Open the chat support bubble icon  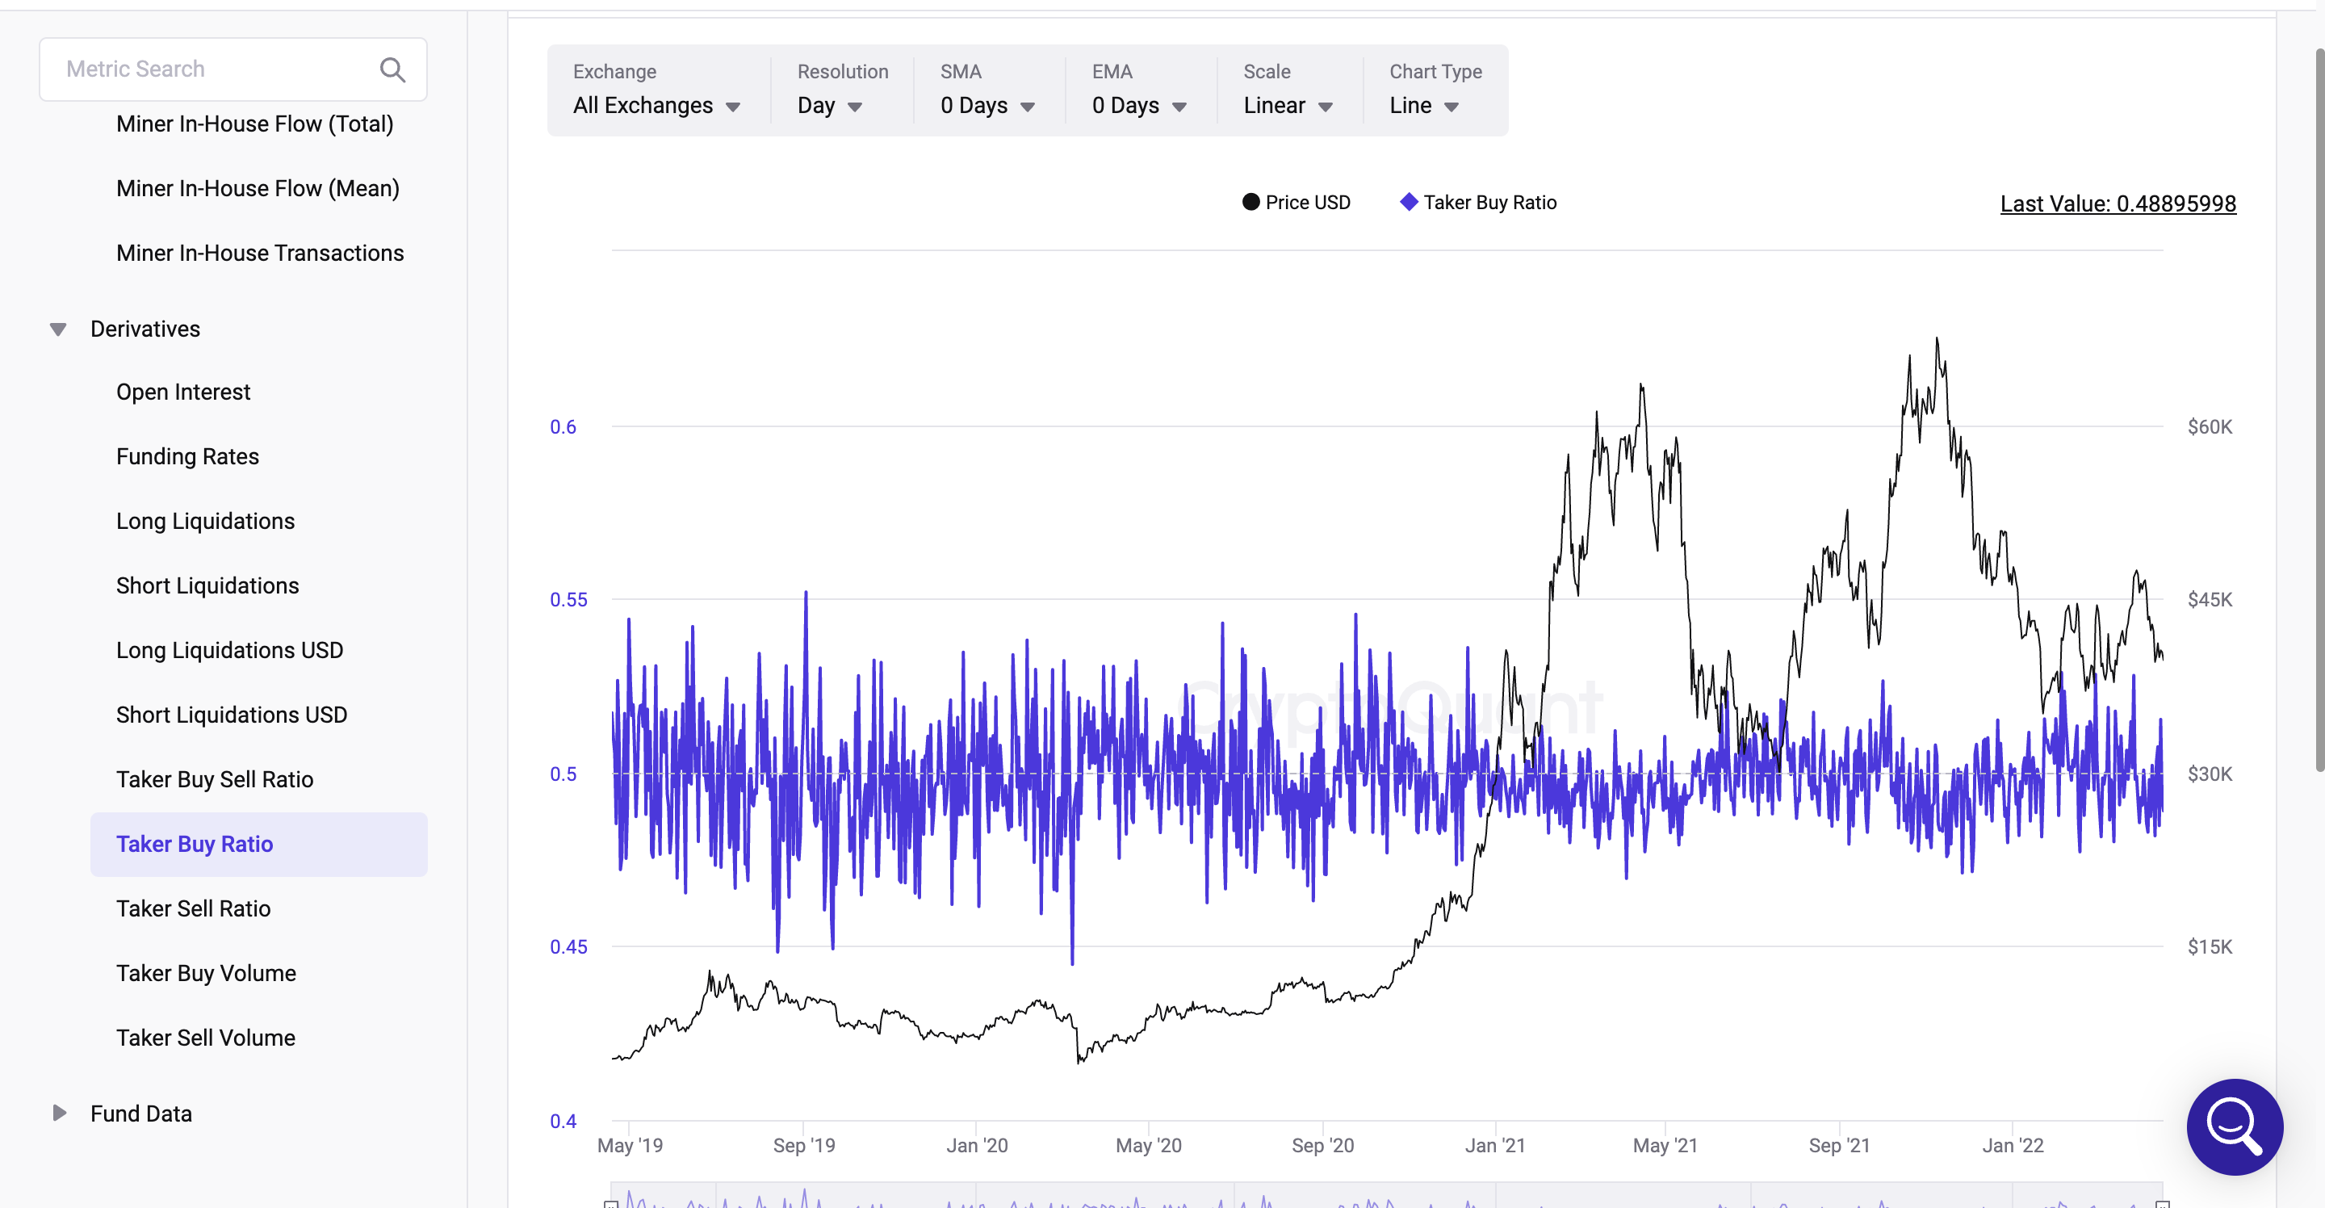2234,1126
